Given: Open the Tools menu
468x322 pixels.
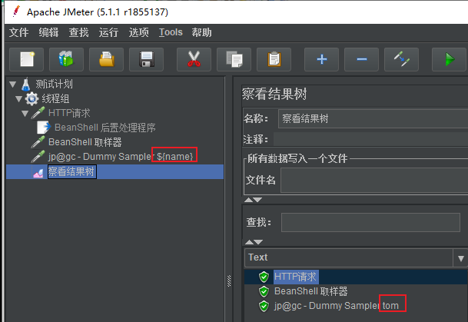Looking at the screenshot, I should click(x=171, y=32).
